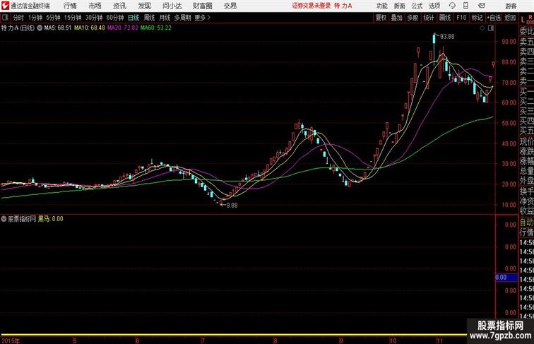Click the F10 company info button
Image resolution: width=534 pixels, height=344 pixels.
pos(461,18)
